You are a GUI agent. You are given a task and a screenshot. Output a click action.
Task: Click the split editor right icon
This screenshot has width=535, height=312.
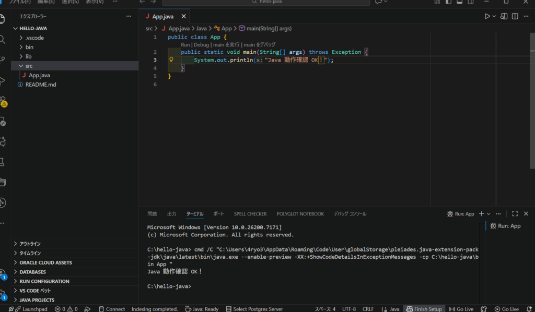[516, 16]
